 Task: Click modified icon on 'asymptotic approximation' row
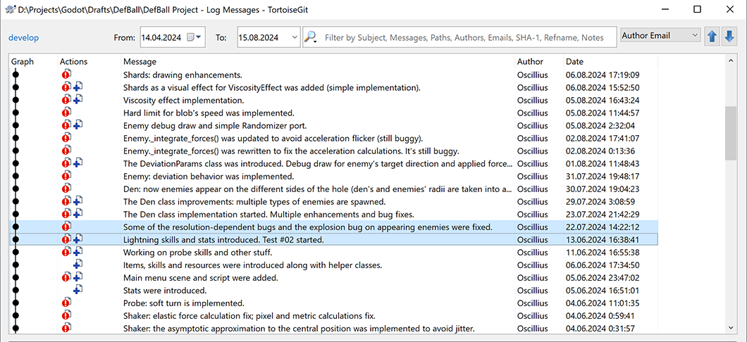tap(66, 328)
